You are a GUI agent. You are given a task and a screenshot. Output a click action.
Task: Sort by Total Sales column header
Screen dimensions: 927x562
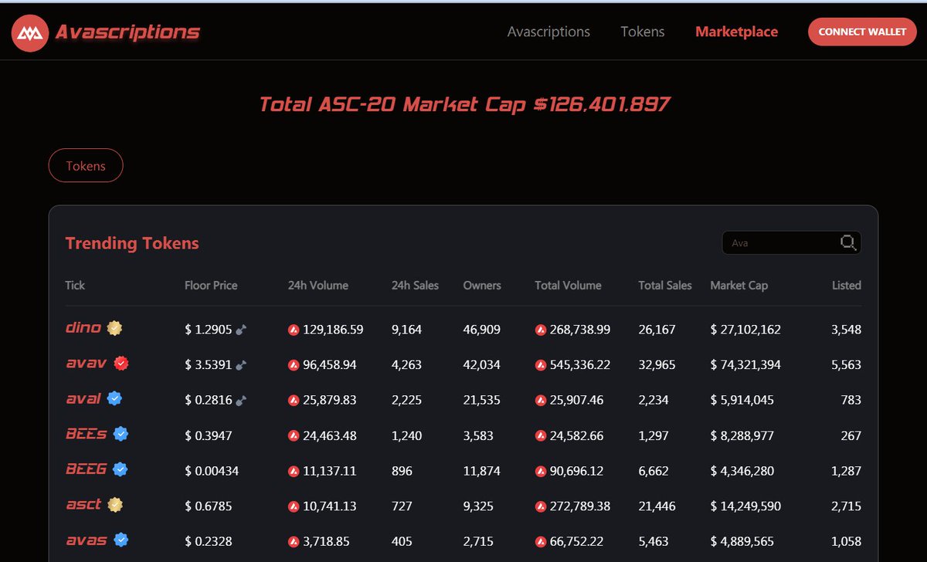665,285
